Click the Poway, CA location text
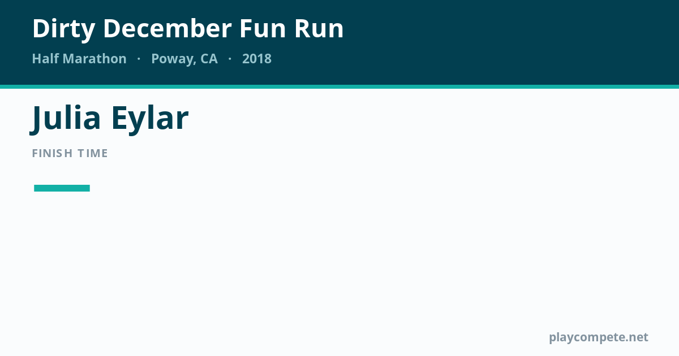This screenshot has height=356, width=679. pos(184,59)
